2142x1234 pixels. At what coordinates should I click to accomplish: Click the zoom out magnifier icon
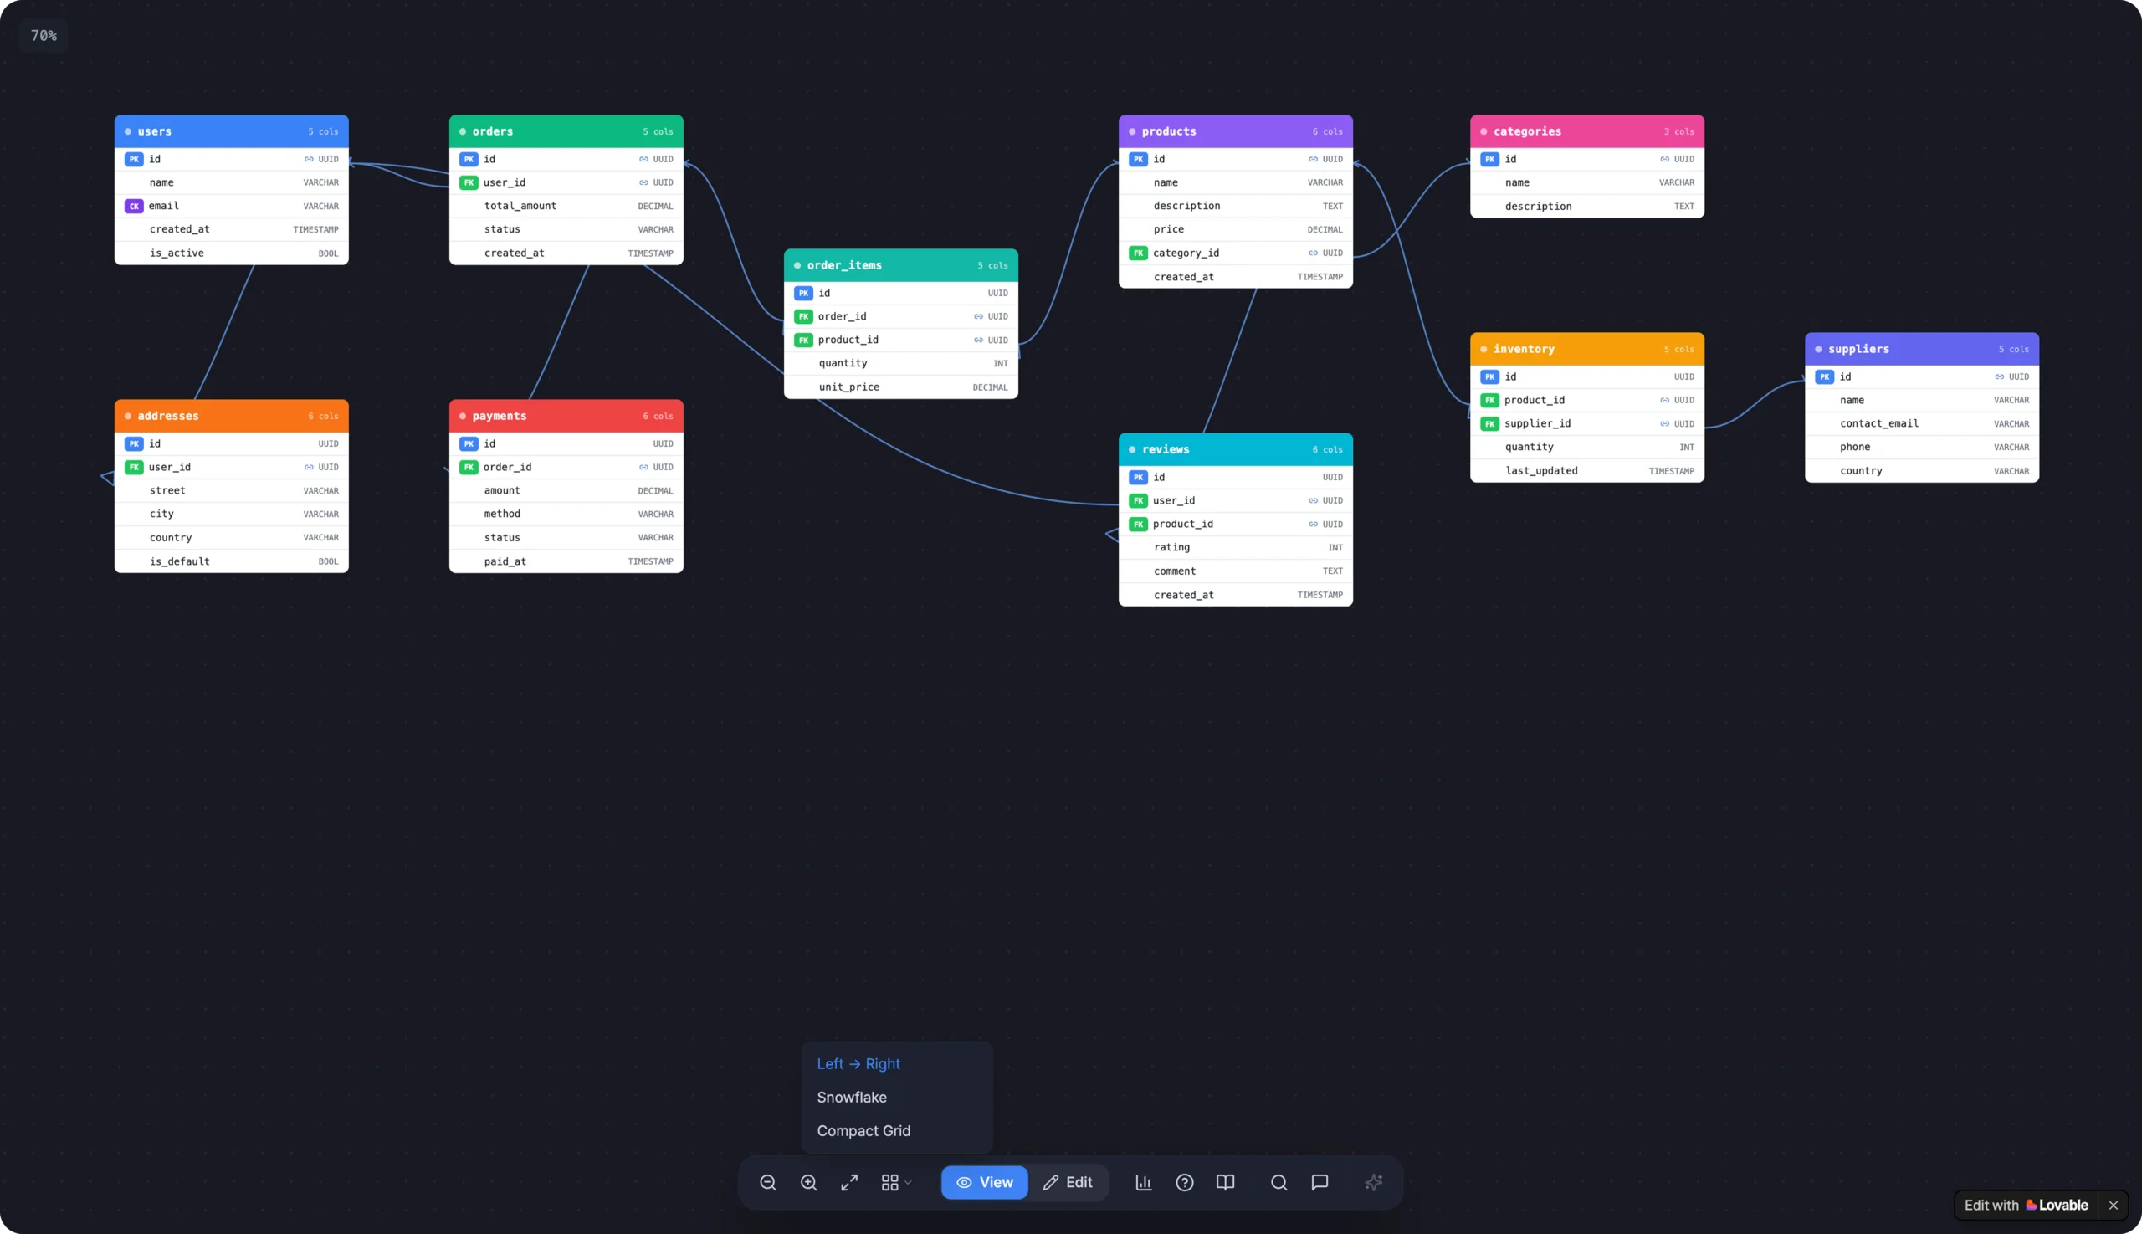768,1182
